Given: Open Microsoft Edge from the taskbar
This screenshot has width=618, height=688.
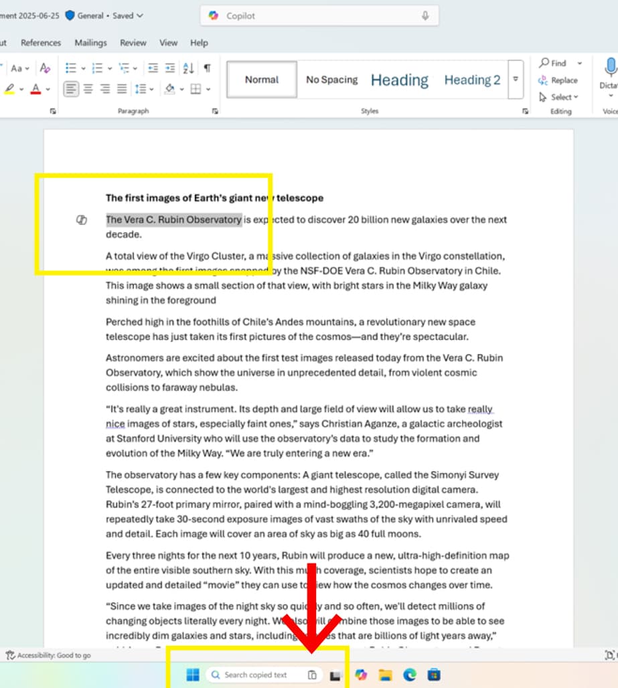Looking at the screenshot, I should [410, 675].
